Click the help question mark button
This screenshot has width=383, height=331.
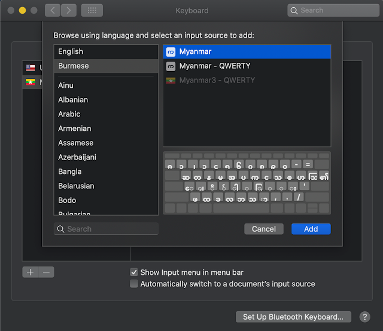pyautogui.click(x=364, y=317)
